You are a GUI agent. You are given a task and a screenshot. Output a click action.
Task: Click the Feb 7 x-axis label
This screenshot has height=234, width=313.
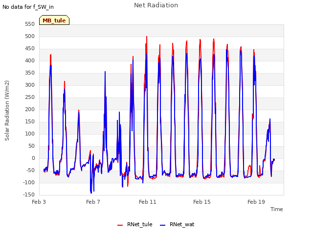(93, 202)
